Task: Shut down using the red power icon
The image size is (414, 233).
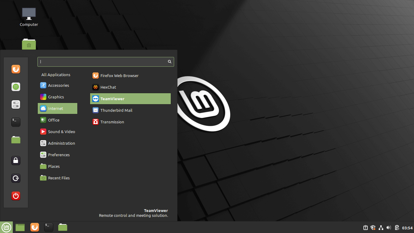Action: [x=16, y=196]
